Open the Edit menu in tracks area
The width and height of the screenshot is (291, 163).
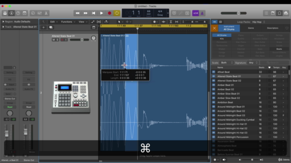tap(54, 22)
